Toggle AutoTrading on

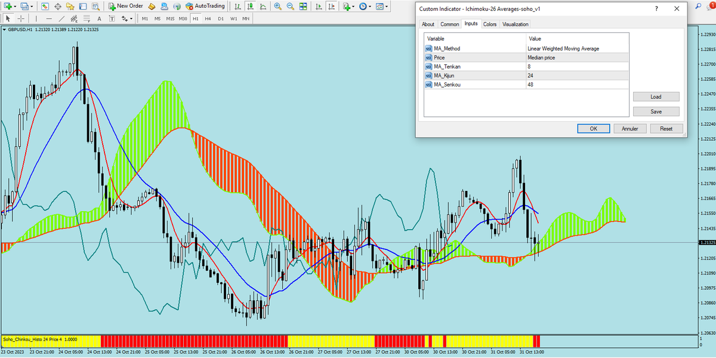click(203, 6)
